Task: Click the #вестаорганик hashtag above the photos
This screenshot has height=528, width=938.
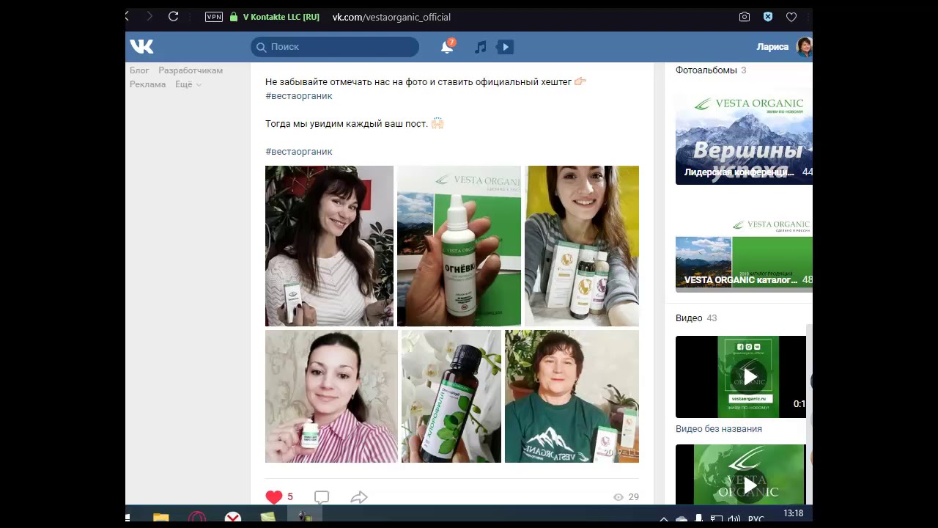Action: click(299, 151)
